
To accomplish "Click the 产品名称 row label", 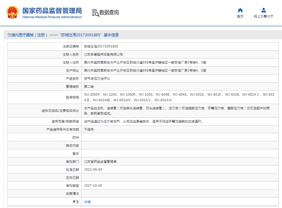I will coord(72,79).
